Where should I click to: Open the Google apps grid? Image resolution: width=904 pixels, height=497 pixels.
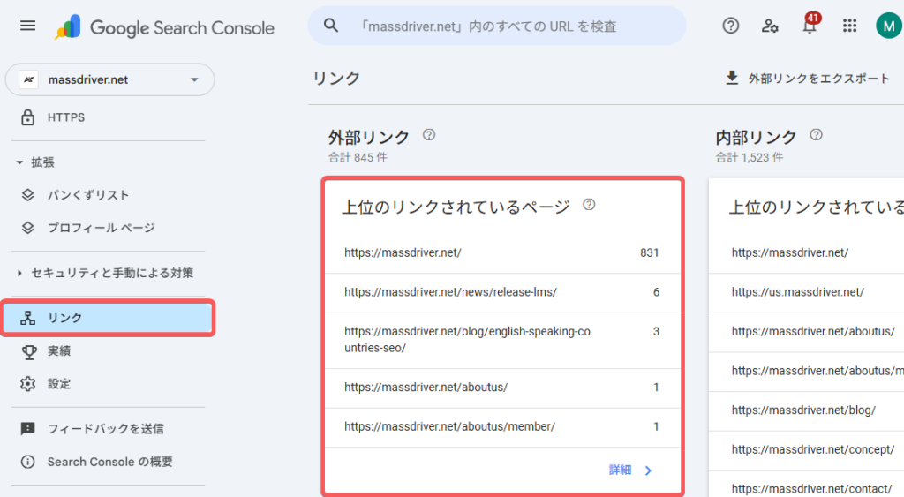(849, 26)
